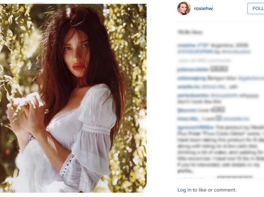Click the photographer mention ending the caption

click(236, 52)
